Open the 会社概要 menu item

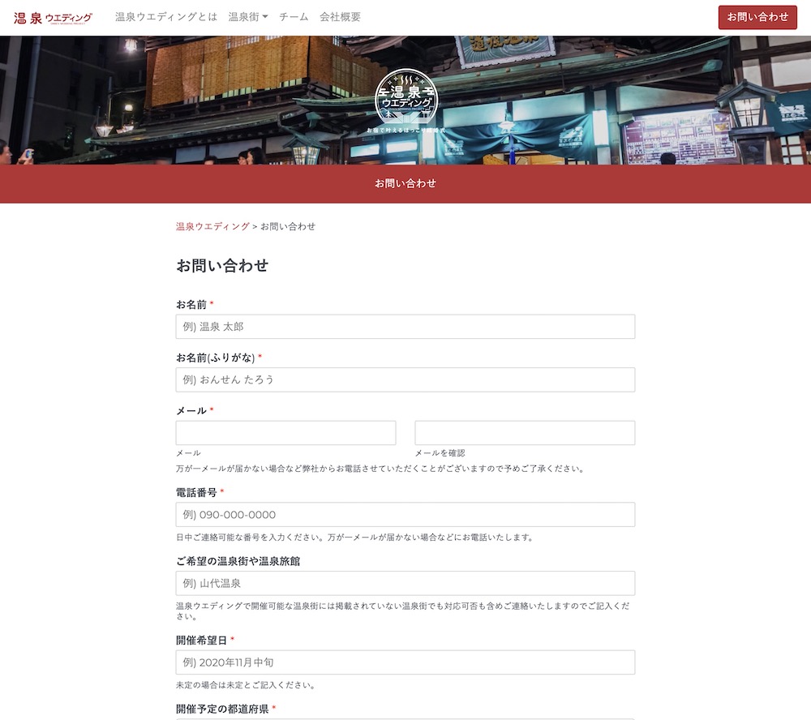click(x=340, y=17)
